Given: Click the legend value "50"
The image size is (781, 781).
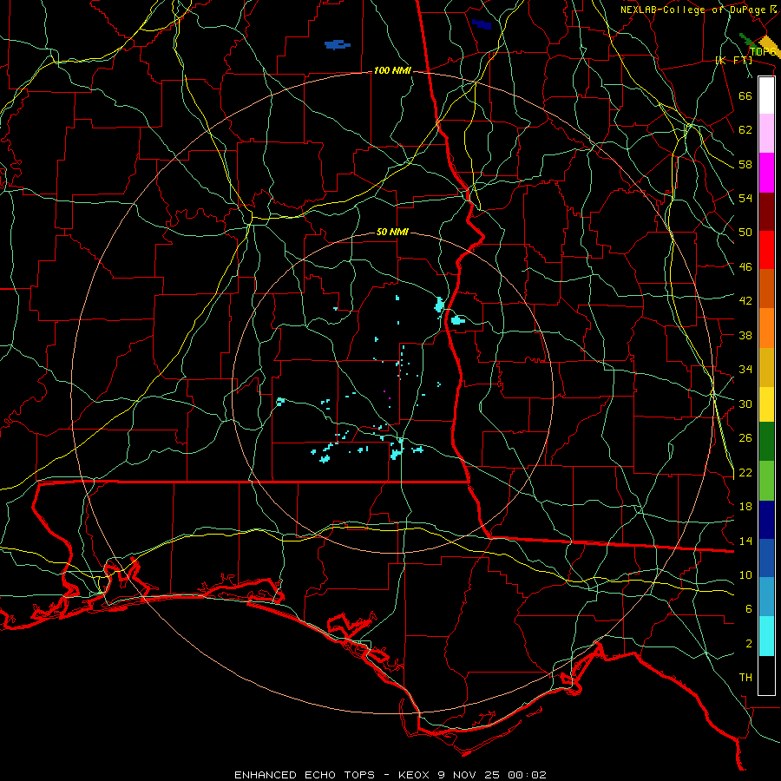Looking at the screenshot, I should (x=745, y=233).
